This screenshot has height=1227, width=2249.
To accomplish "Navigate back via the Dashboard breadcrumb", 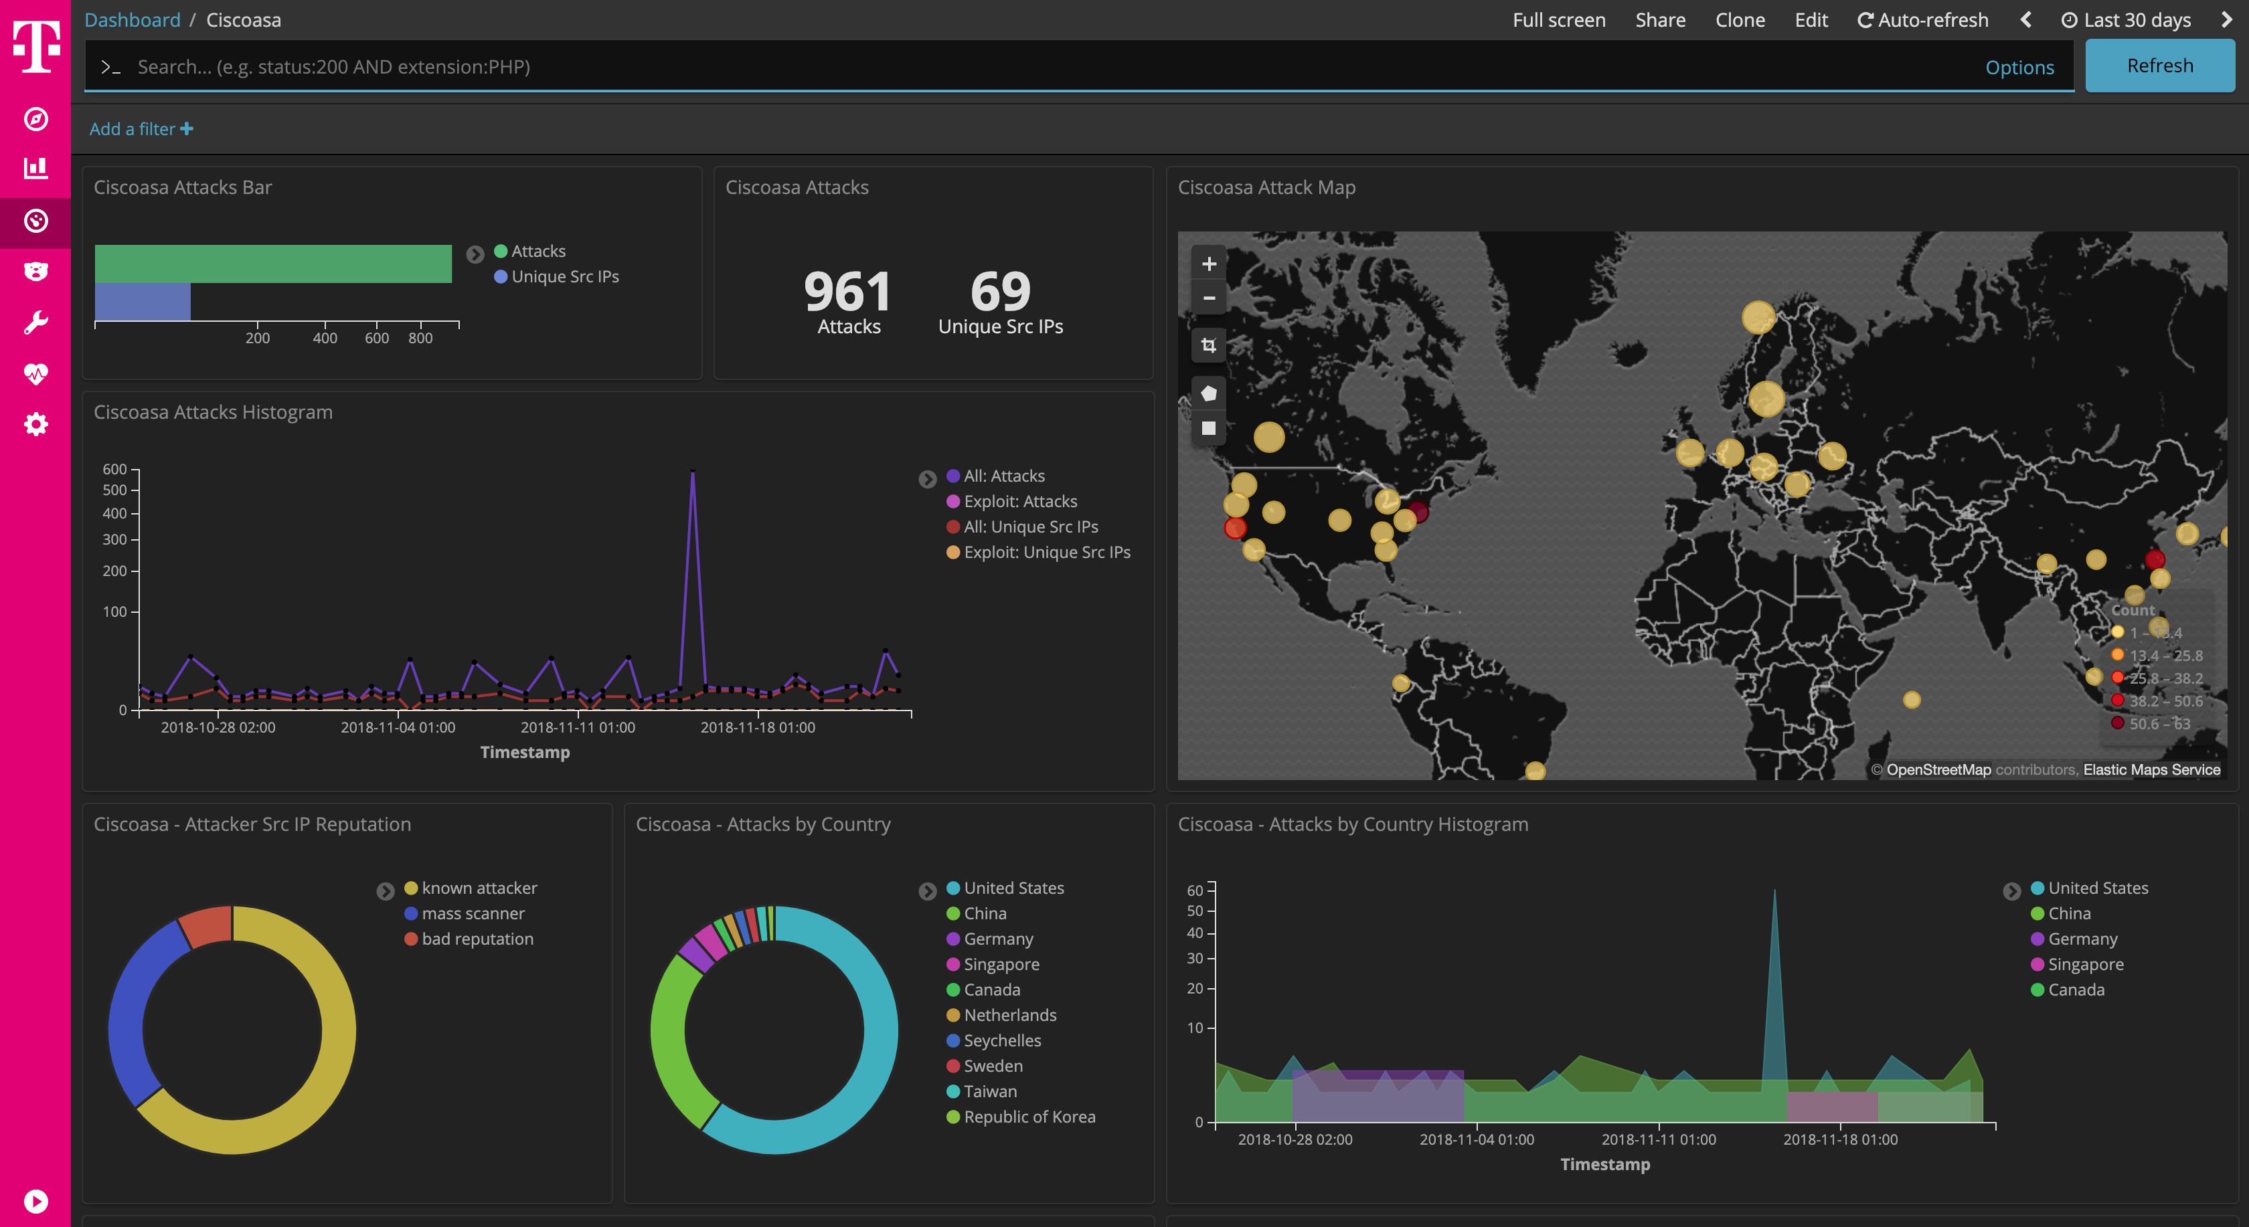I will (x=132, y=19).
